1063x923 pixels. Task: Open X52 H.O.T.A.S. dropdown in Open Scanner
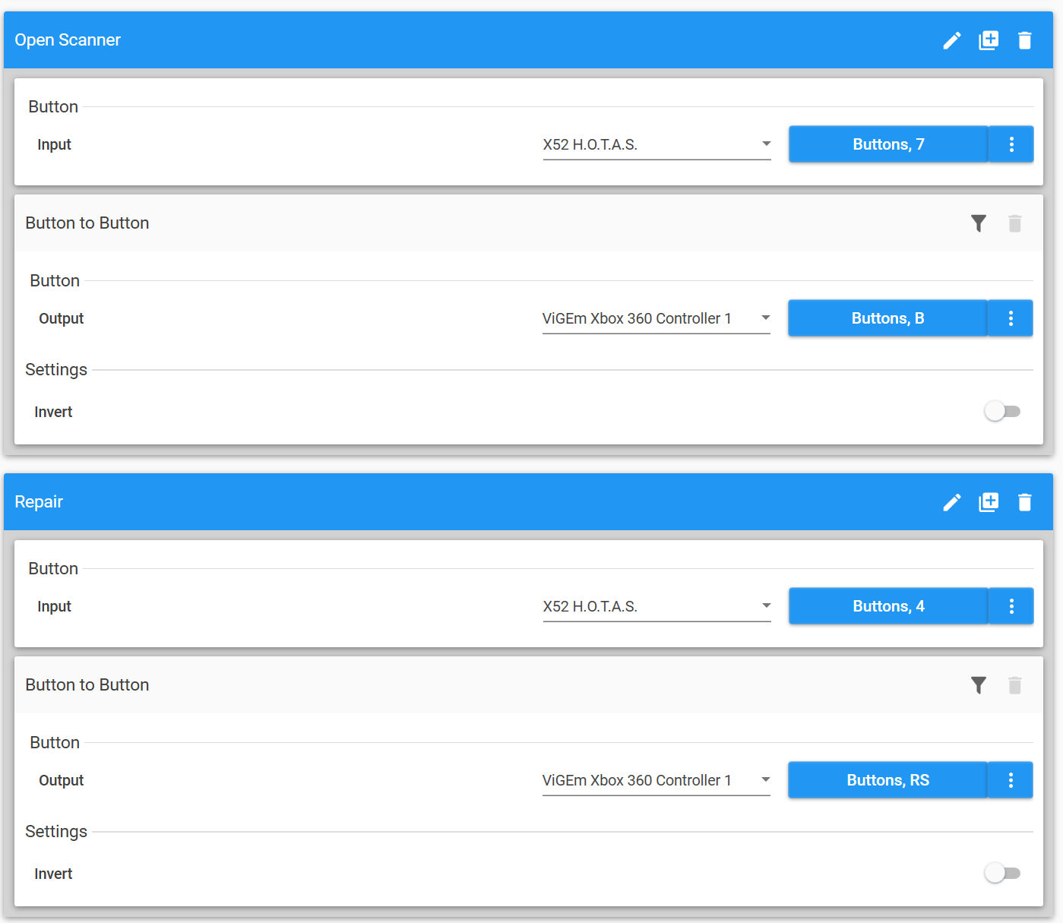point(656,144)
